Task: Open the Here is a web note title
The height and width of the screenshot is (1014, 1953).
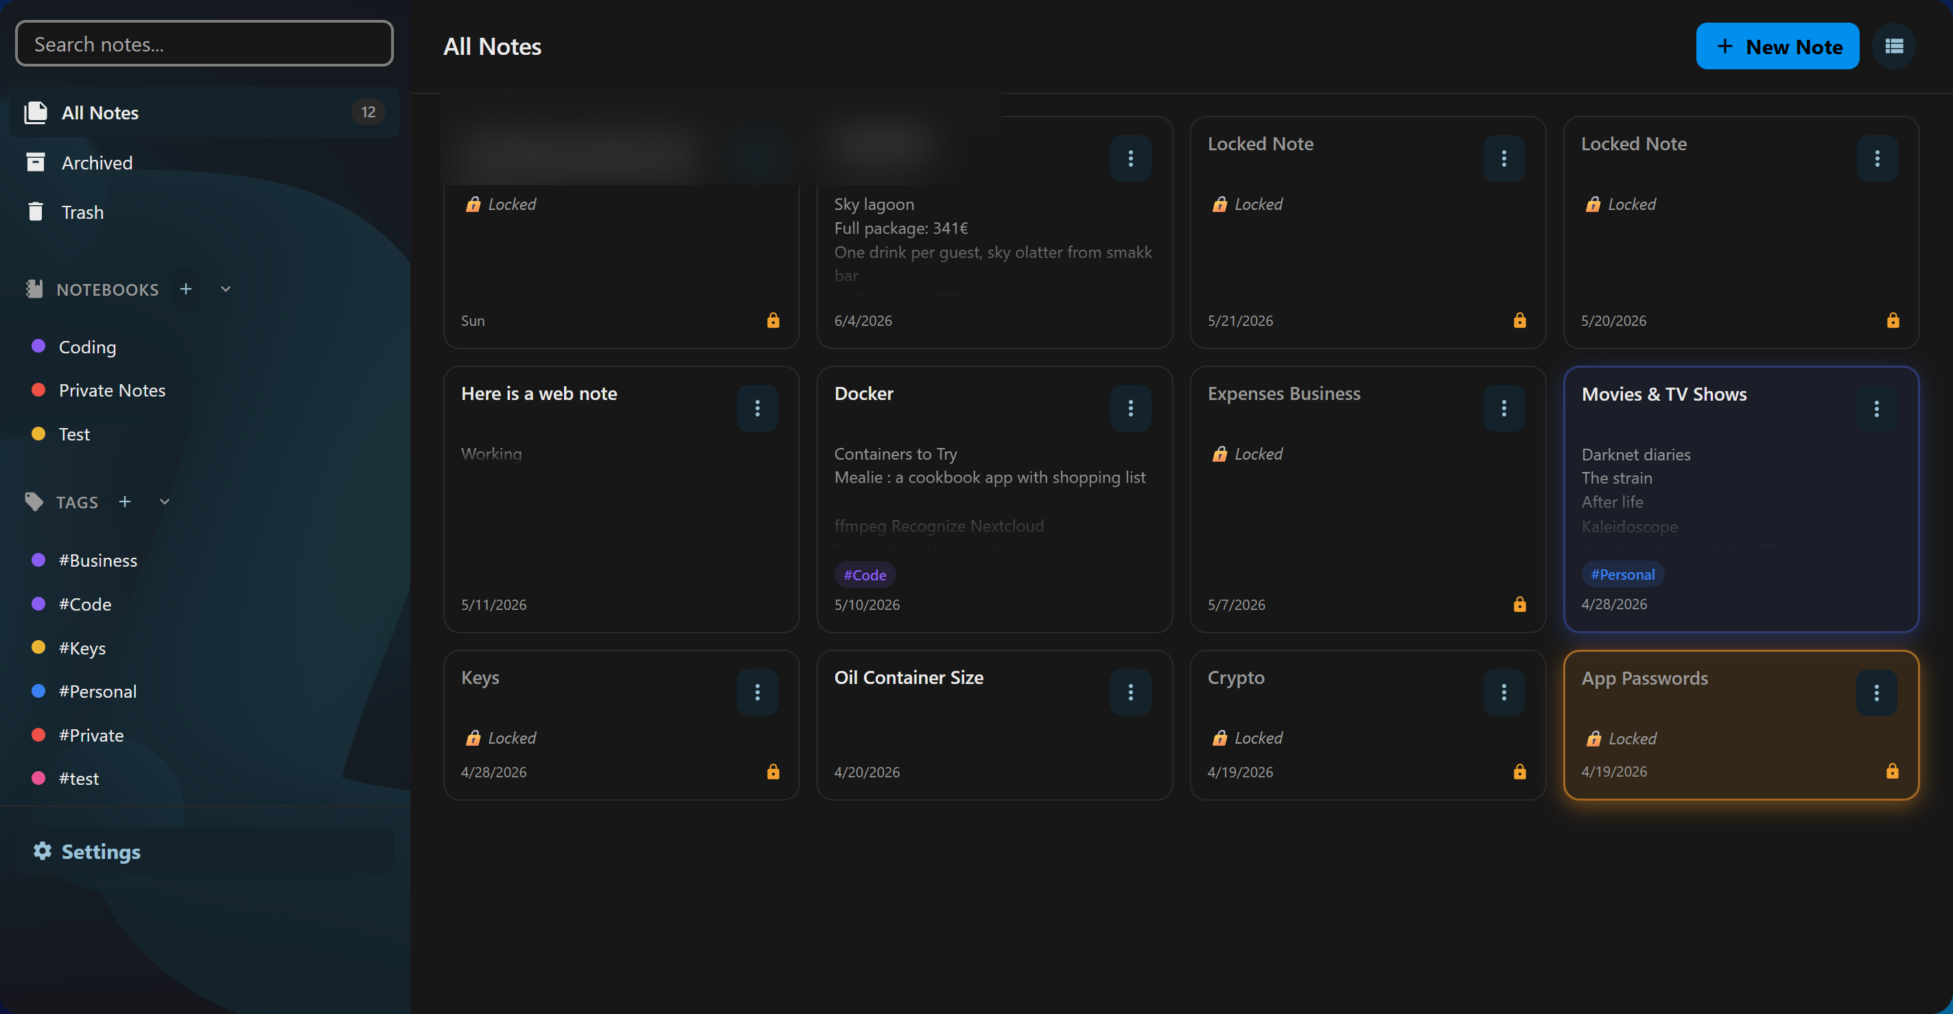Action: point(539,393)
